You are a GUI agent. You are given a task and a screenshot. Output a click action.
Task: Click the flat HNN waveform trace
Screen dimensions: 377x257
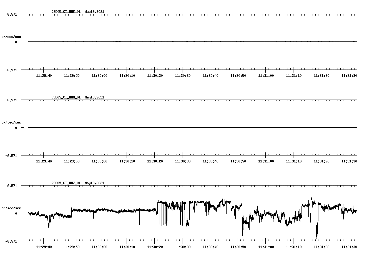tap(167, 127)
